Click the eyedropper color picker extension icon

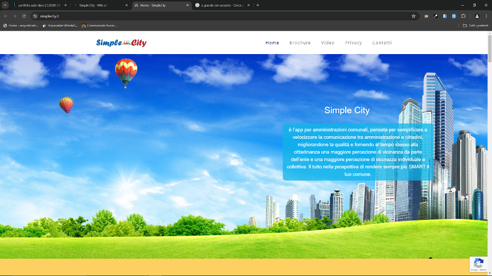(x=436, y=16)
